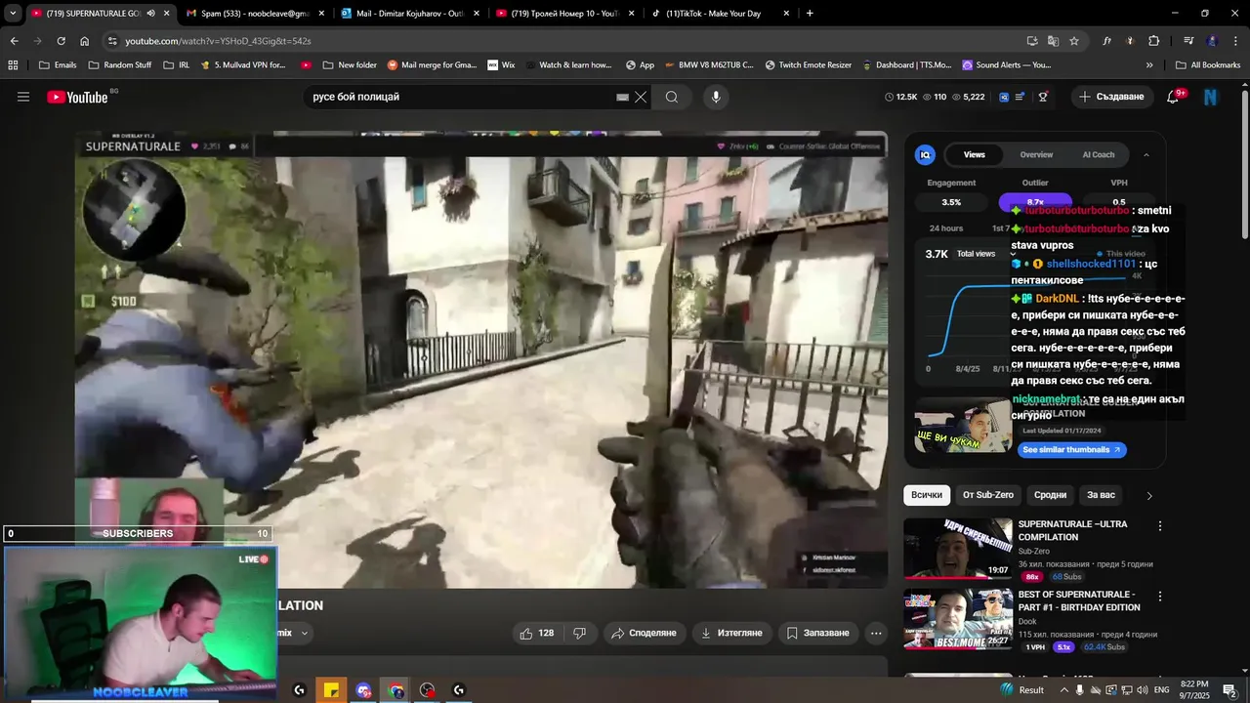This screenshot has width=1250, height=703.
Task: Bookmark this page with the star
Action: (1074, 41)
